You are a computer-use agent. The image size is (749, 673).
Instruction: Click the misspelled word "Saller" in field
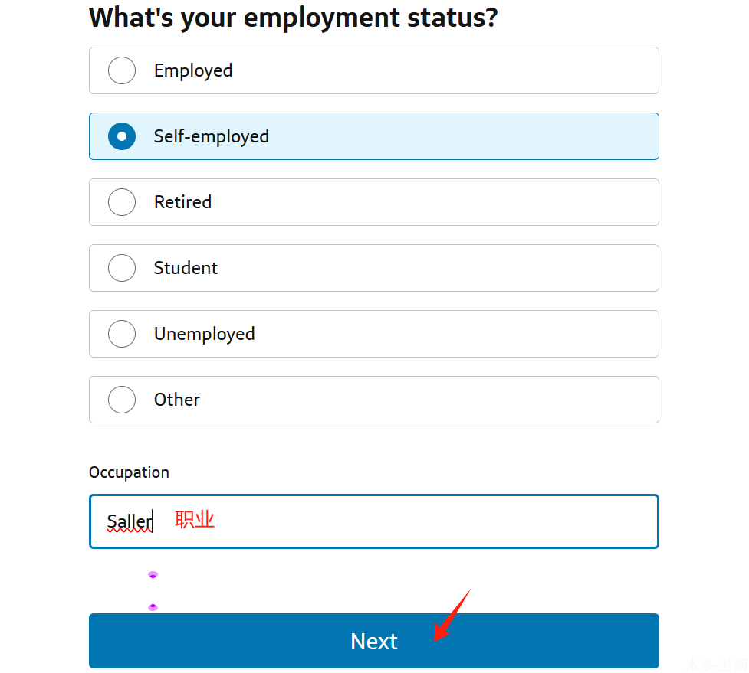130,522
